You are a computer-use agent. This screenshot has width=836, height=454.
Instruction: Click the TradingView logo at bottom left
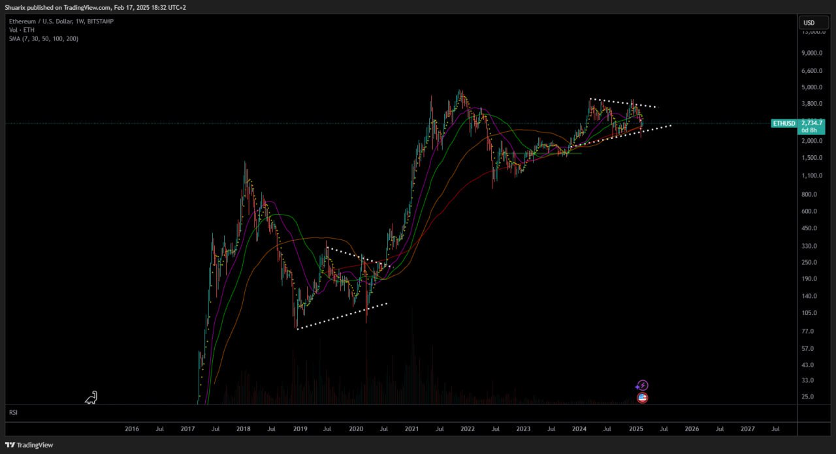point(29,445)
